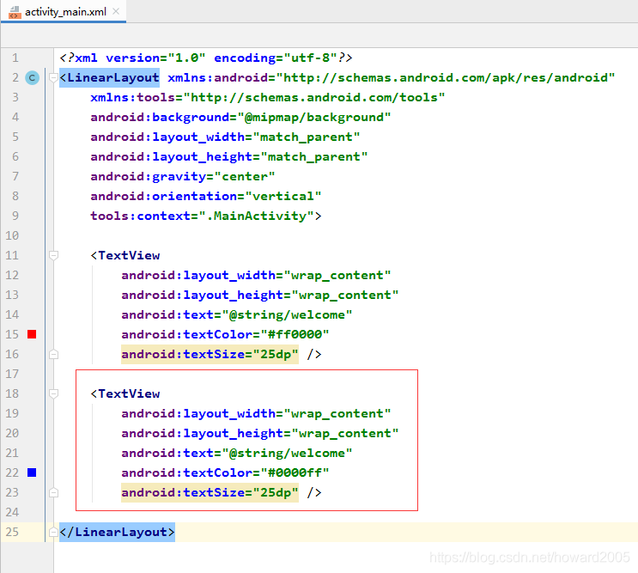This screenshot has width=638, height=573.
Task: Collapse the first TextView fold on line 11
Action: [53, 255]
